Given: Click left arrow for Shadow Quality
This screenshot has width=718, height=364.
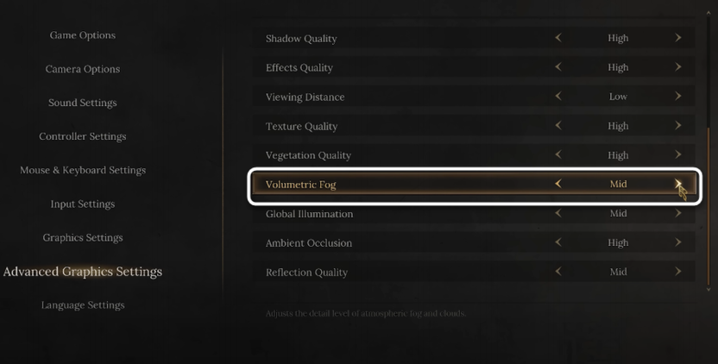Looking at the screenshot, I should pyautogui.click(x=558, y=38).
